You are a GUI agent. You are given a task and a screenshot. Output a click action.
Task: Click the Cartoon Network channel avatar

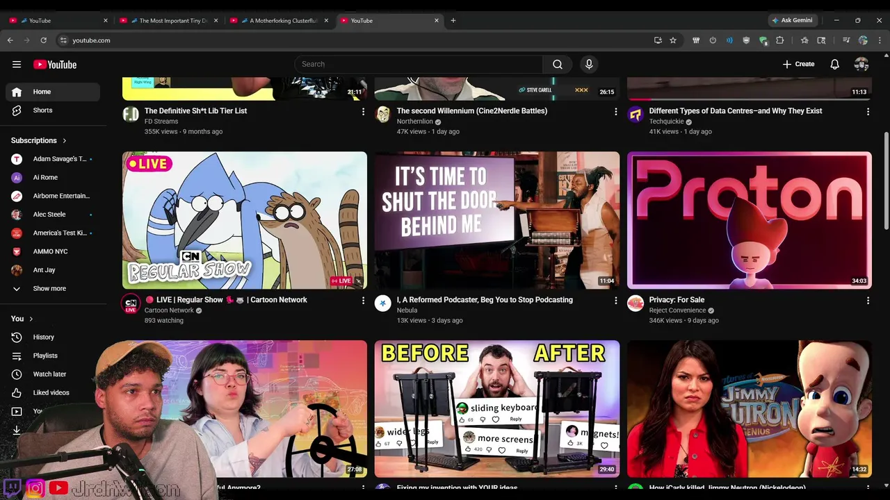click(x=131, y=303)
